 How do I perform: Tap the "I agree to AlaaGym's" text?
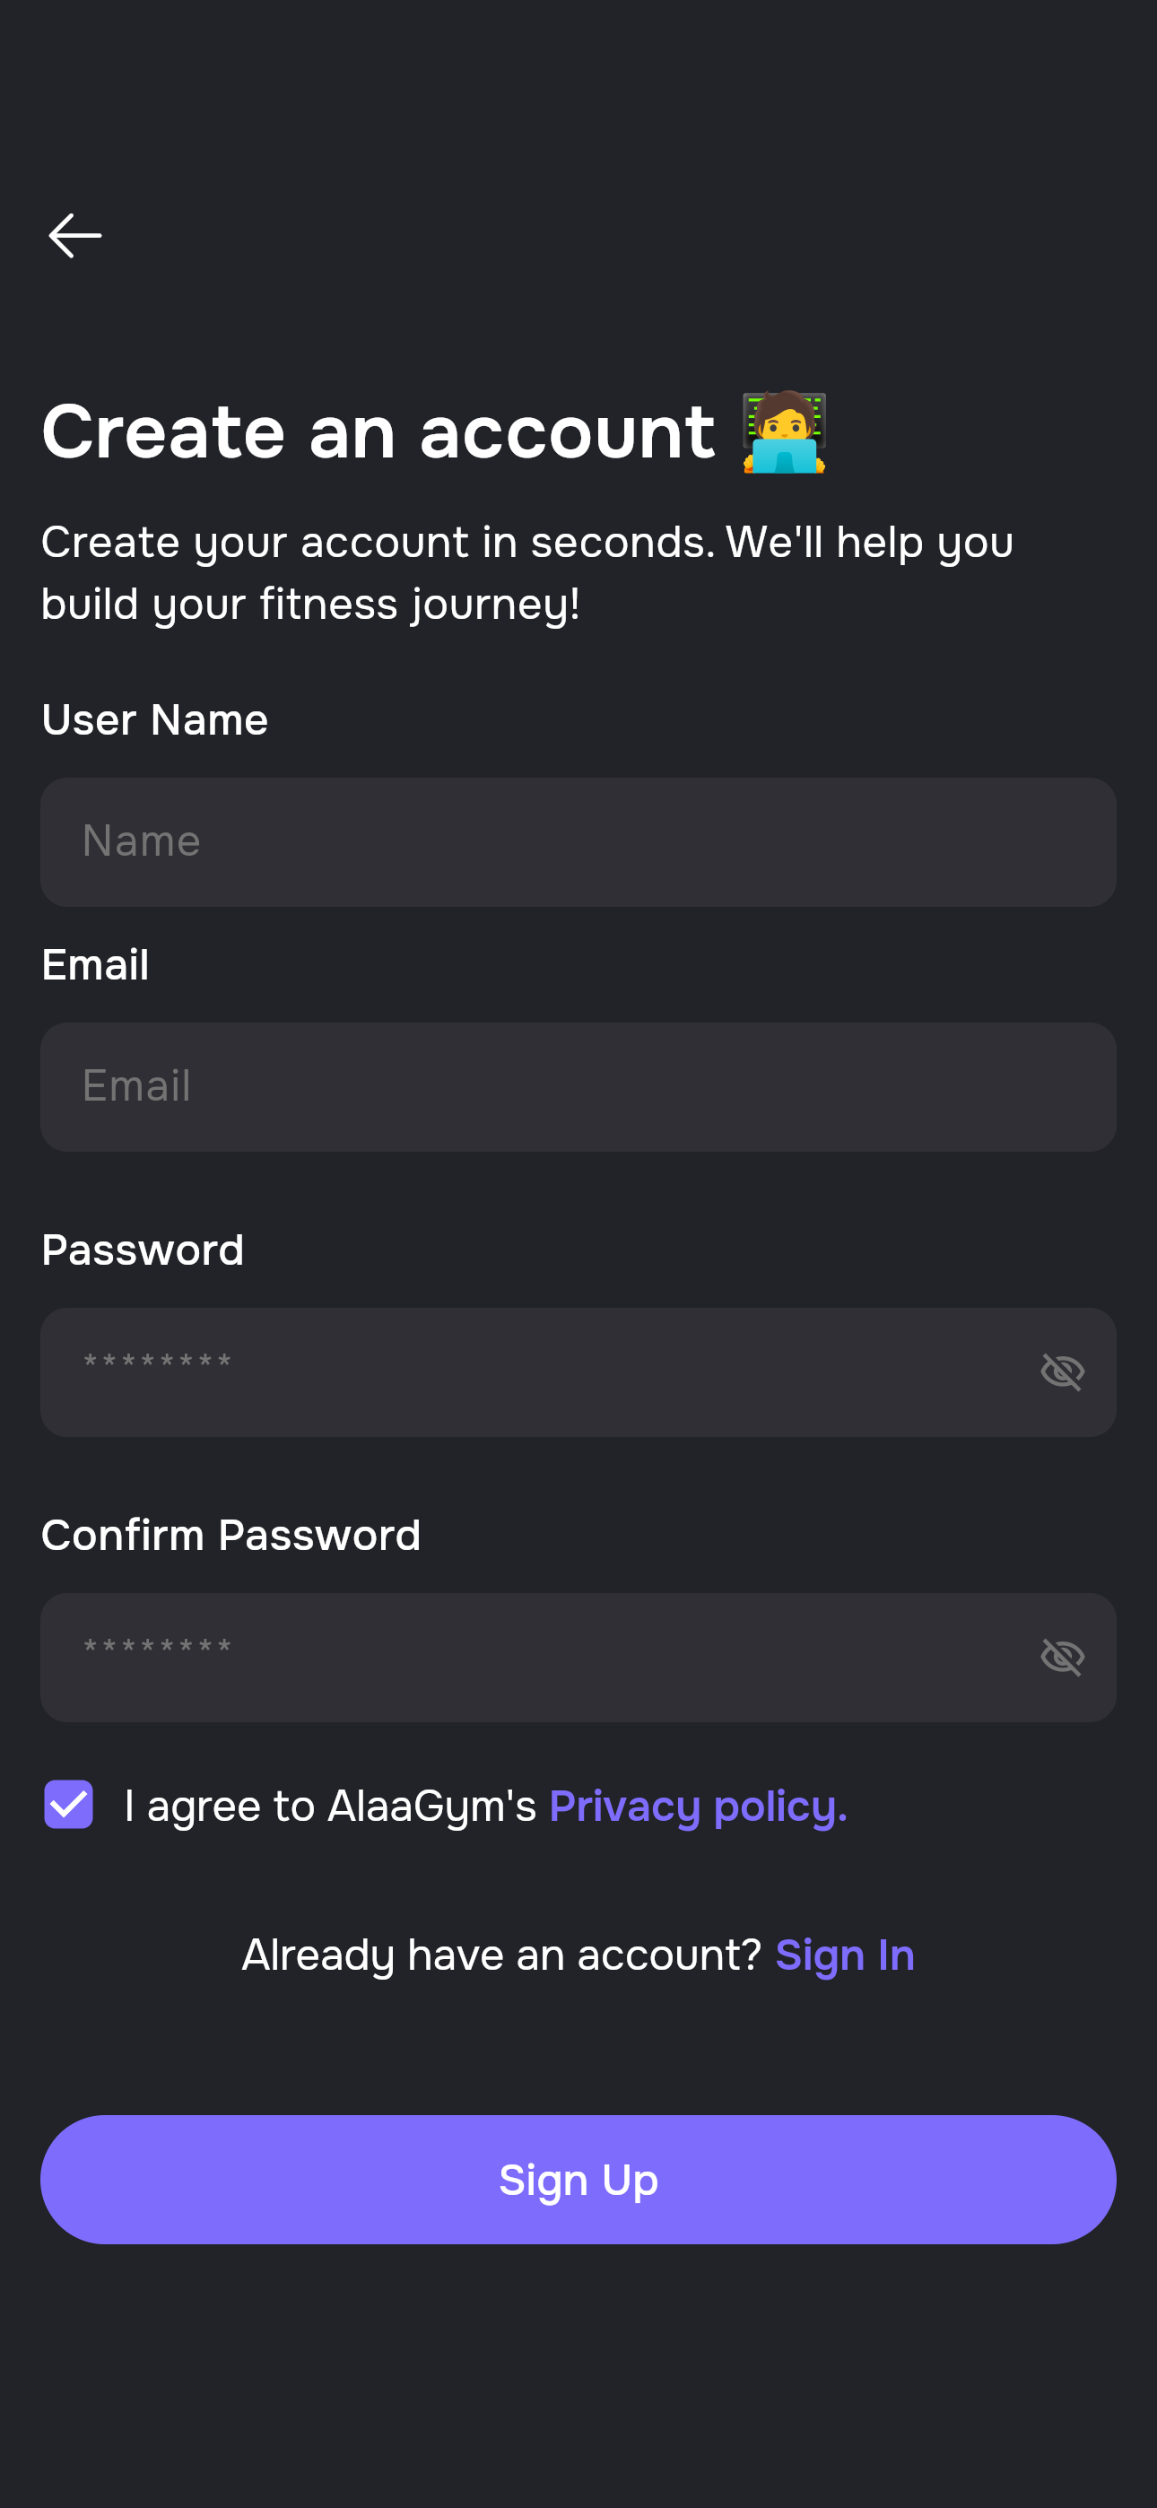330,1806
